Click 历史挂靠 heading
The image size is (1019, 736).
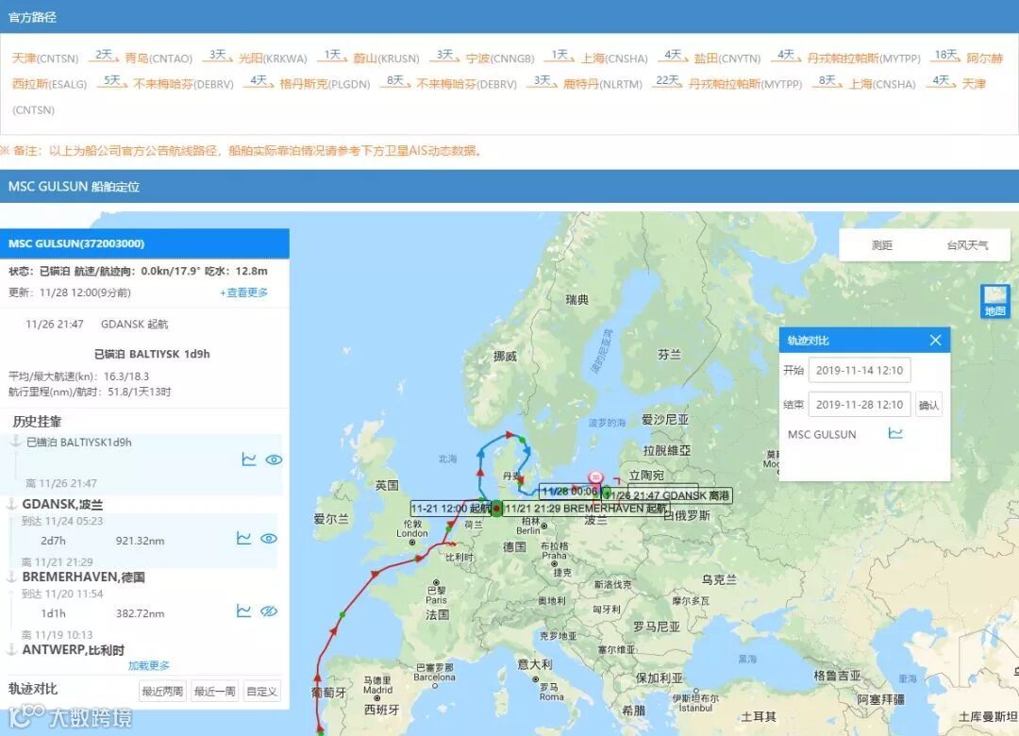(x=37, y=422)
